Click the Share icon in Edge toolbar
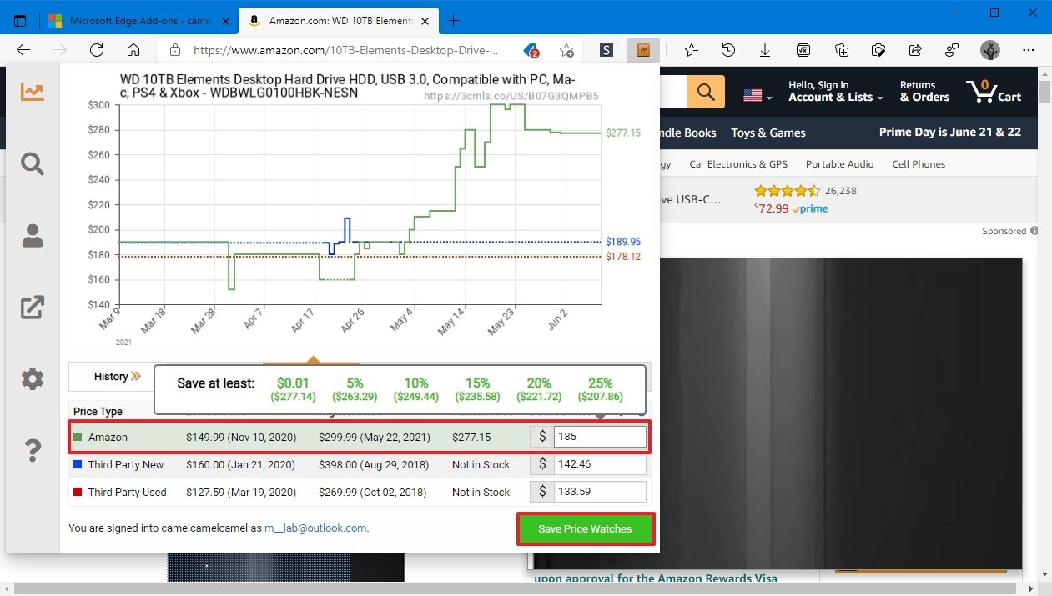Screen dimensions: 1052x596 click(915, 50)
